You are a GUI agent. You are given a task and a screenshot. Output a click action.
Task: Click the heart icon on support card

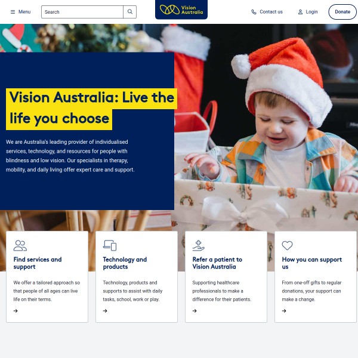pos(287,245)
